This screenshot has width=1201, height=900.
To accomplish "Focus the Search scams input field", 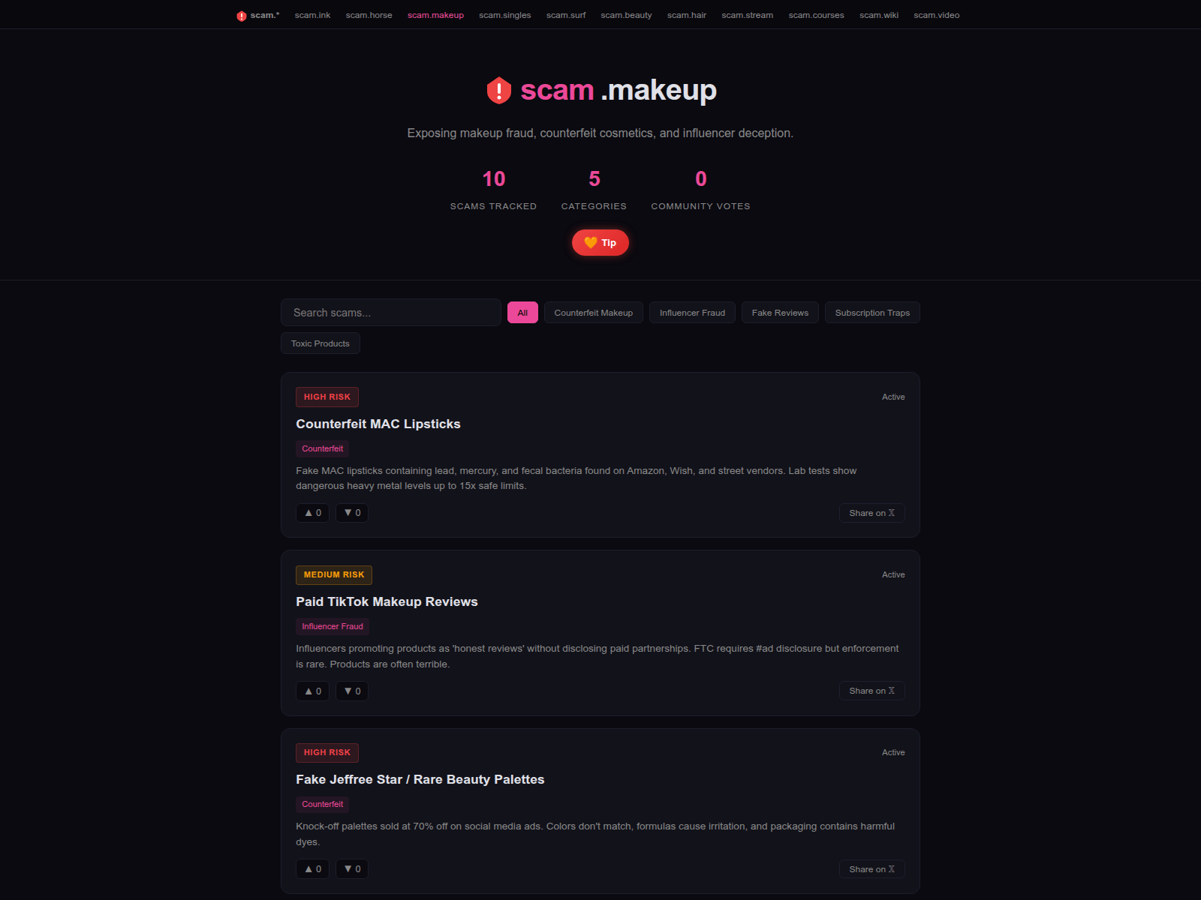I will pos(391,313).
